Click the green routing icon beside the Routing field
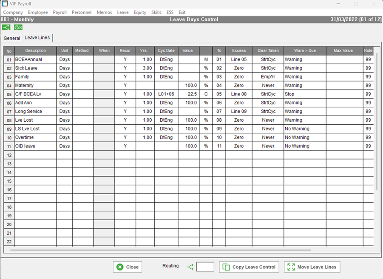 coord(190,267)
